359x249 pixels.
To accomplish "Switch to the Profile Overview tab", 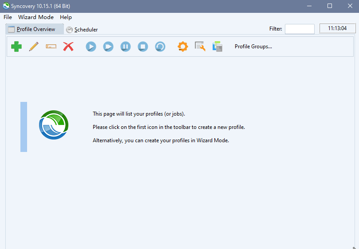I will 35,29.
